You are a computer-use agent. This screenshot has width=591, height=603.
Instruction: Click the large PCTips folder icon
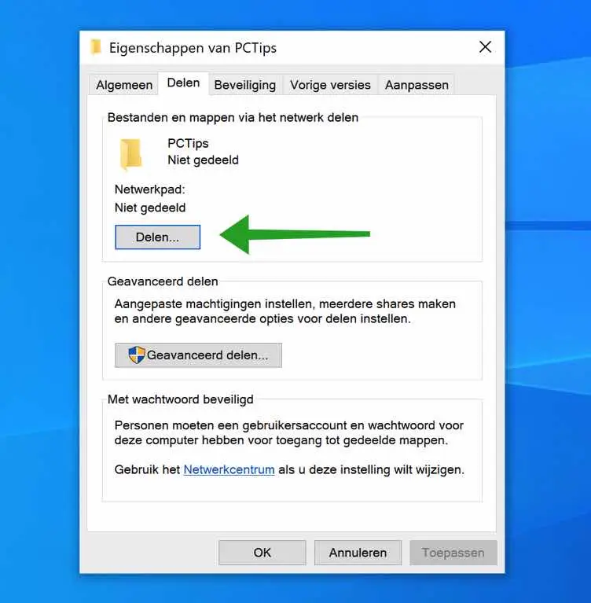click(131, 154)
